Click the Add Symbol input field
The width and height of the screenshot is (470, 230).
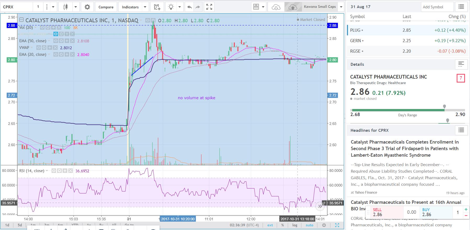click(437, 7)
